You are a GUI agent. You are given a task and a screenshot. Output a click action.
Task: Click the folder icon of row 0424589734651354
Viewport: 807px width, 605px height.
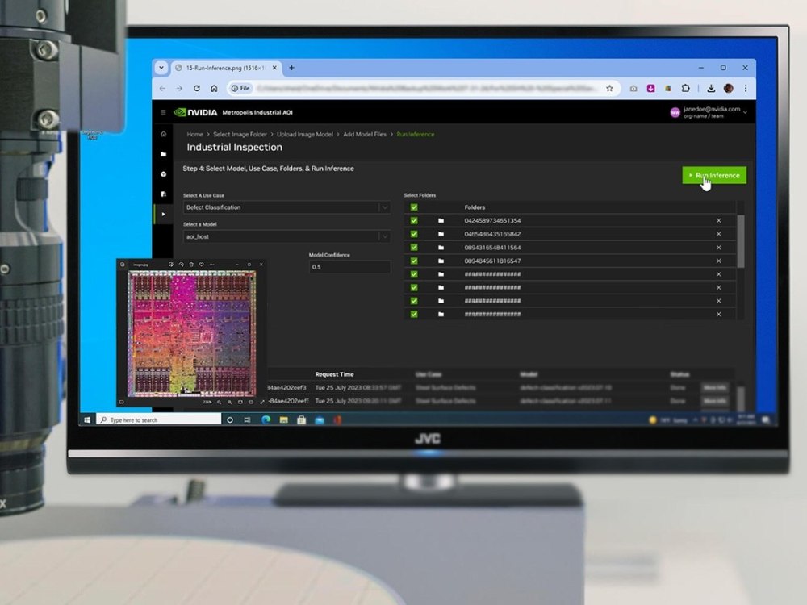[x=441, y=221]
